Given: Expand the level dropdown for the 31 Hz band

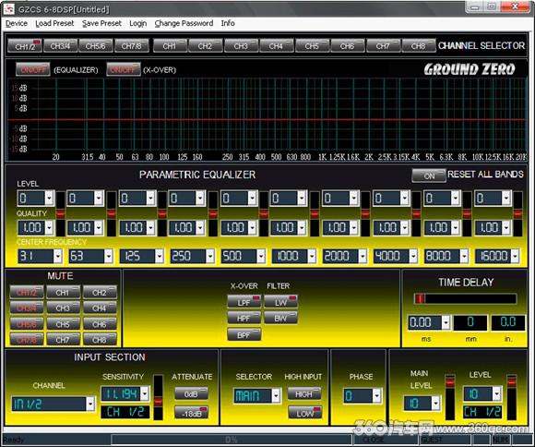Looking at the screenshot, I should pos(49,198).
